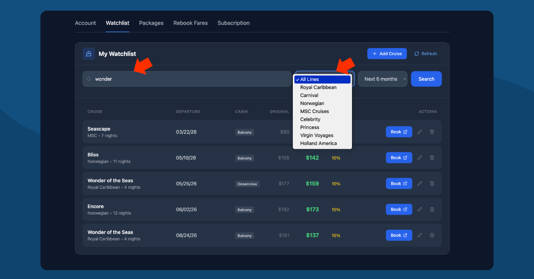Viewport: 534px width, 279px height.
Task: Click the edit pencil on the Oceanview Wonder row
Action: (419, 183)
